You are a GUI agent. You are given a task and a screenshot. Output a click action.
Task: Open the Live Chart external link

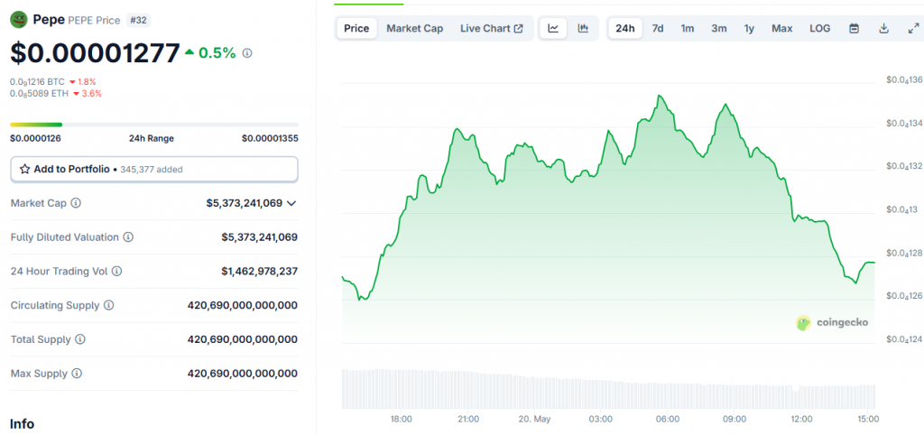[x=492, y=28]
